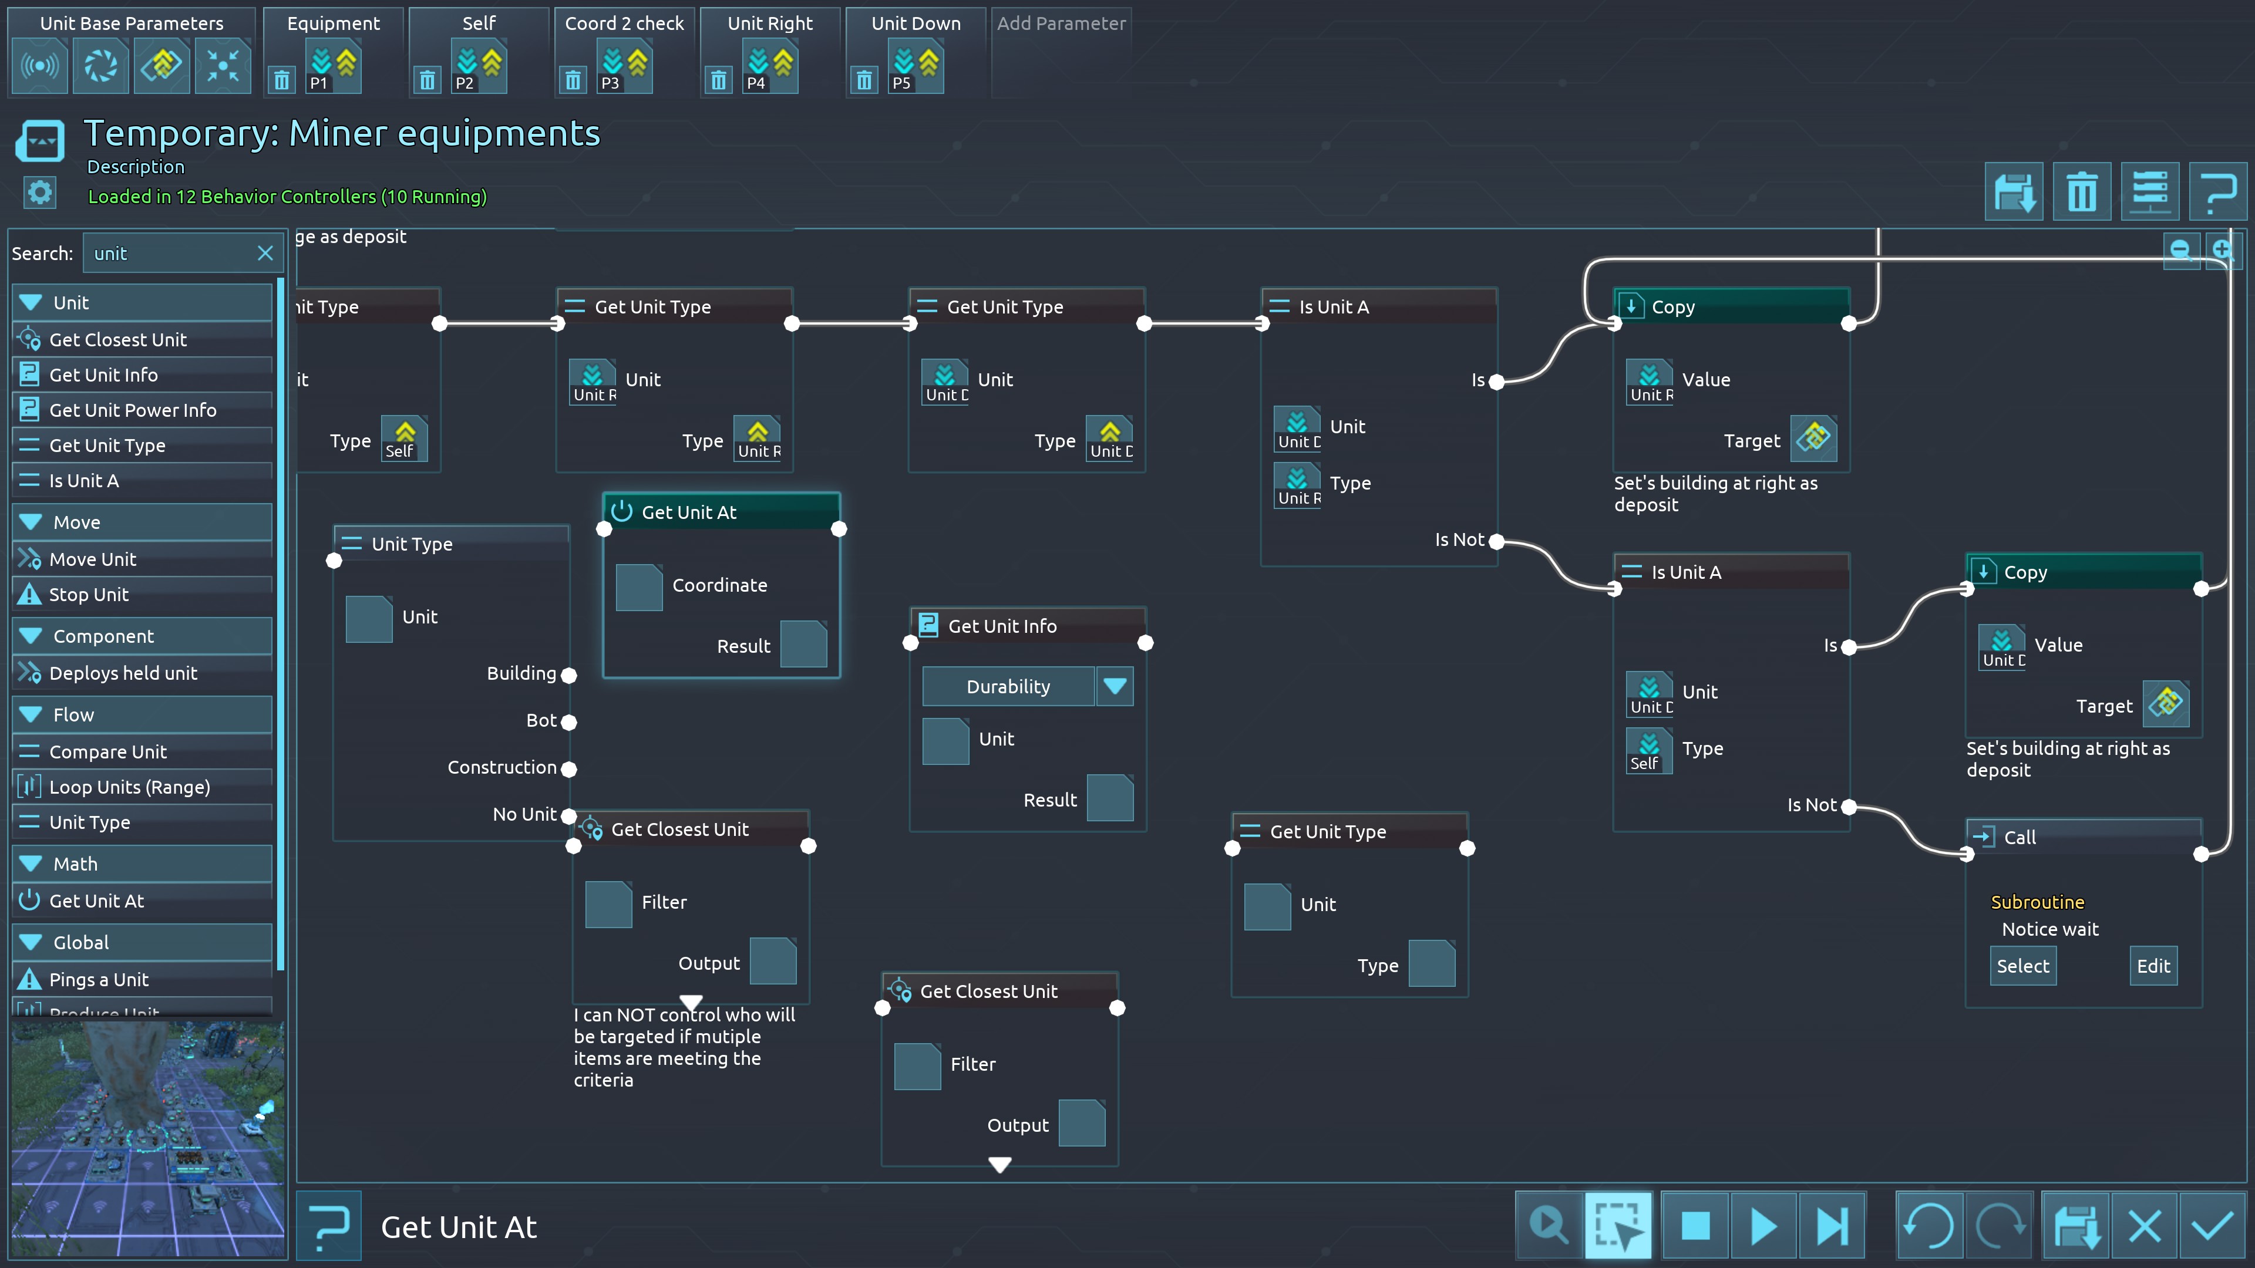Click Add Parameter
Screen dimensions: 2255x1268
[x=1061, y=23]
